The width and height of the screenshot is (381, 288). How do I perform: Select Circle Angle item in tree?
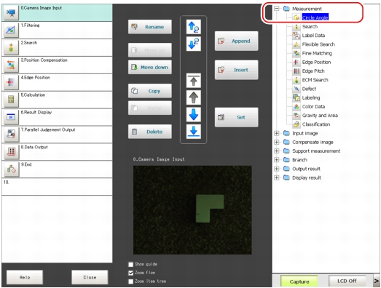pyautogui.click(x=315, y=17)
